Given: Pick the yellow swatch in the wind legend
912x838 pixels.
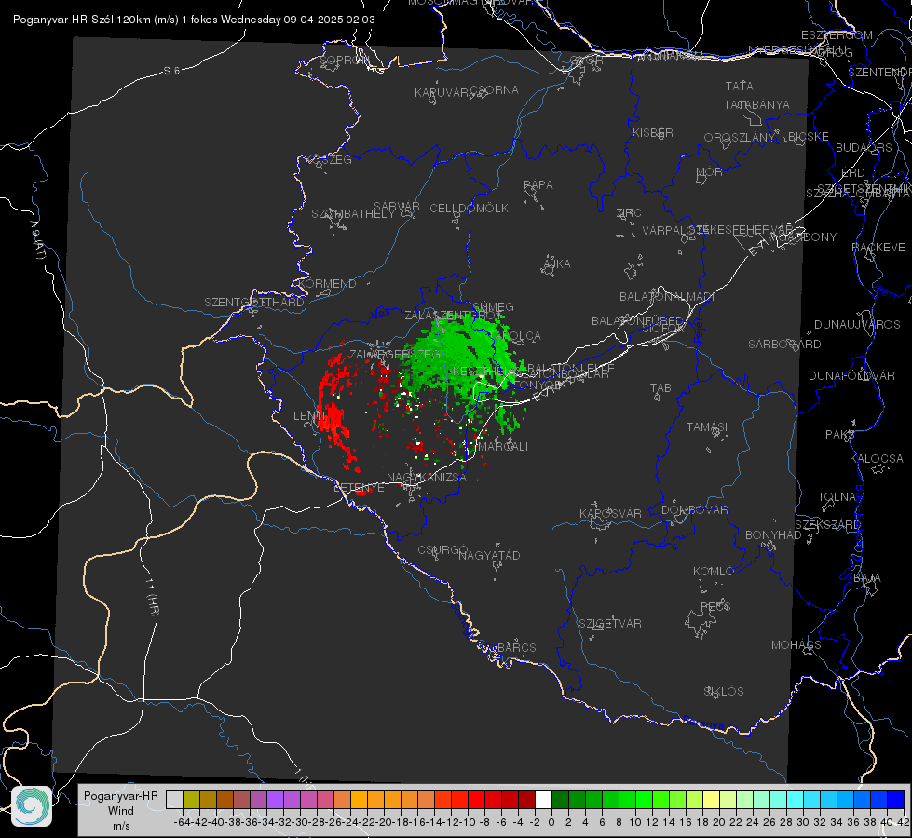Looking at the screenshot, I should click(x=712, y=799).
